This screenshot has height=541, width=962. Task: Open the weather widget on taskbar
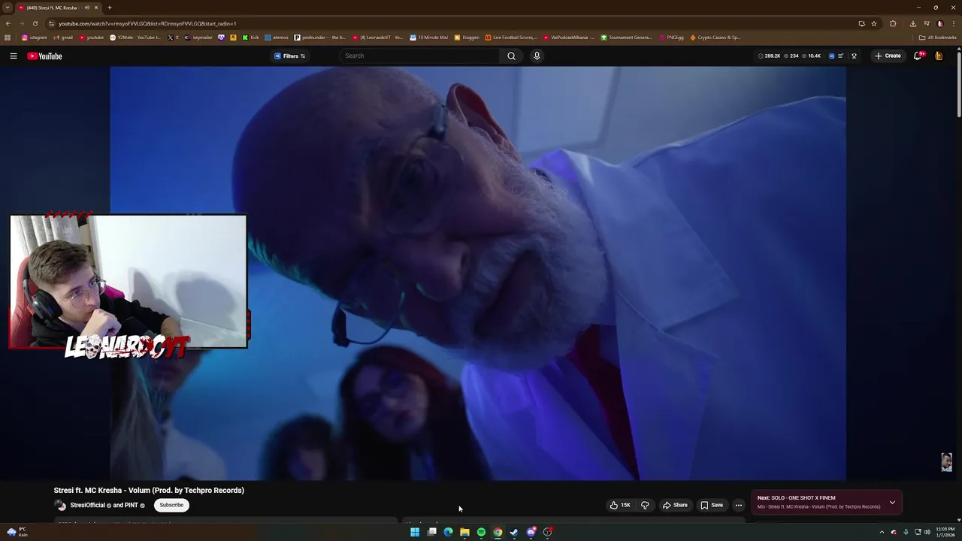pyautogui.click(x=17, y=532)
